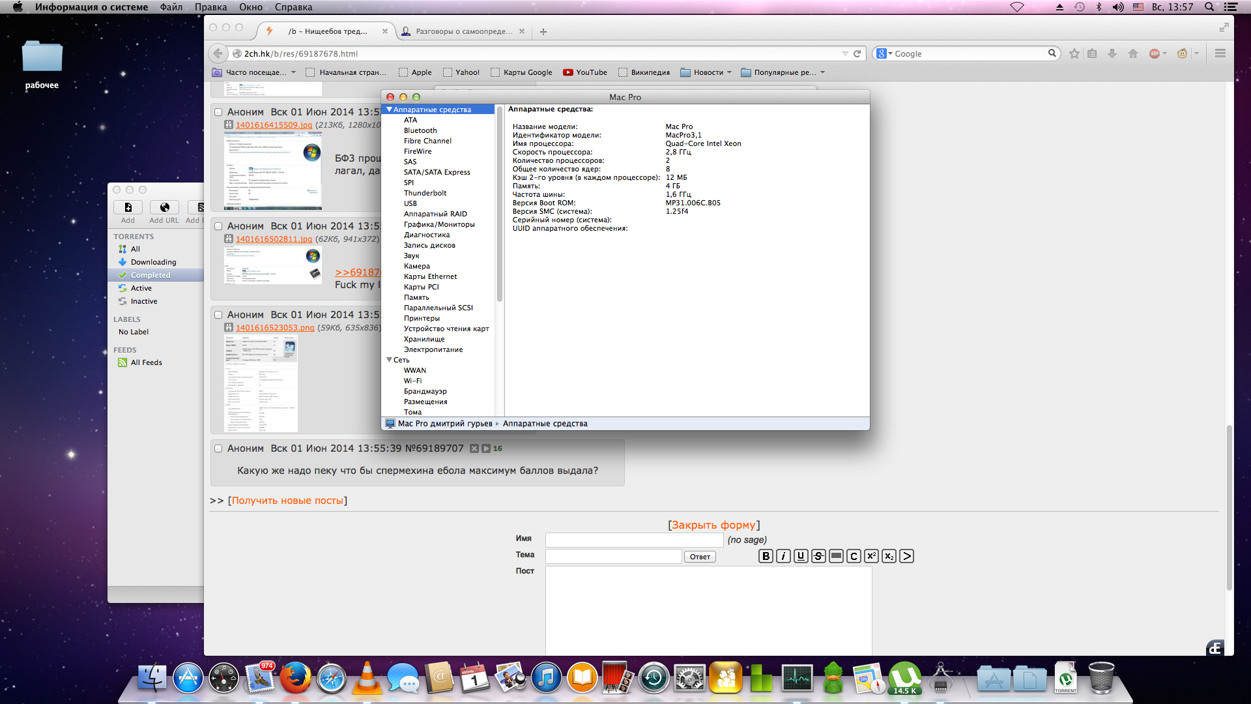Tick the checkbox beside post with 1401616415509.jpg
Image resolution: width=1251 pixels, height=704 pixels.
tap(218, 112)
